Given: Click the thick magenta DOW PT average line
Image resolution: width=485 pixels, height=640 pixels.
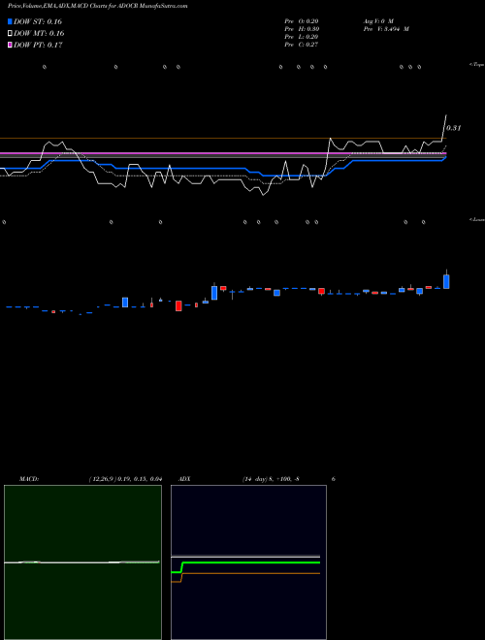Looking at the screenshot, I should click(222, 153).
